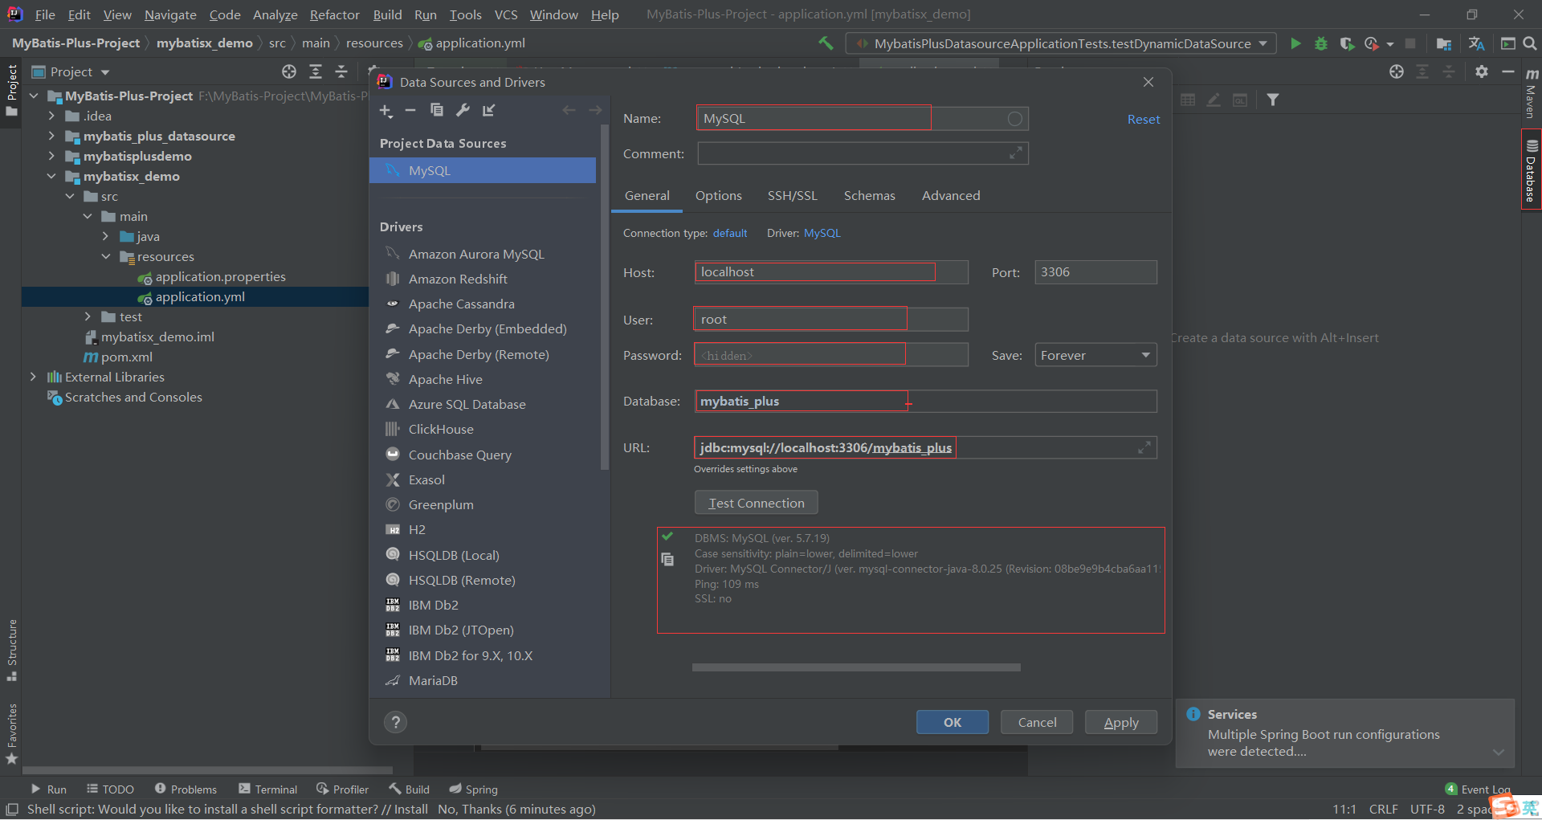1542x820 pixels.
Task: Copy the connection test result to clipboard
Action: pyautogui.click(x=667, y=559)
